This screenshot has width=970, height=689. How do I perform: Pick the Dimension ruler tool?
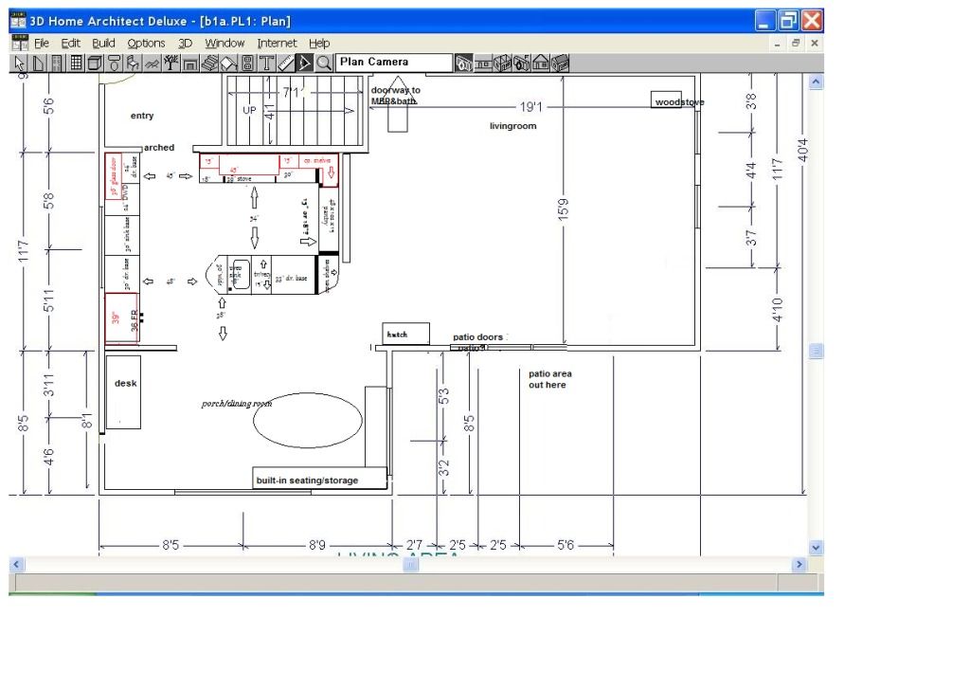[285, 63]
